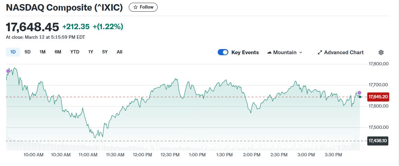Viewport: 399px width, 166px height.
Task: Click the 10:30 AM x-axis label
Action: pos(61,155)
